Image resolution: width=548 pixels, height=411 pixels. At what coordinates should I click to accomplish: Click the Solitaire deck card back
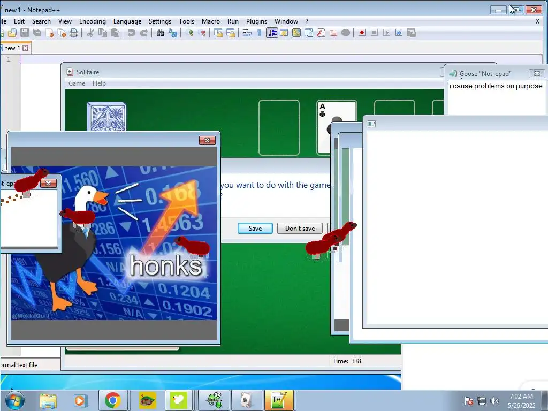click(x=106, y=117)
